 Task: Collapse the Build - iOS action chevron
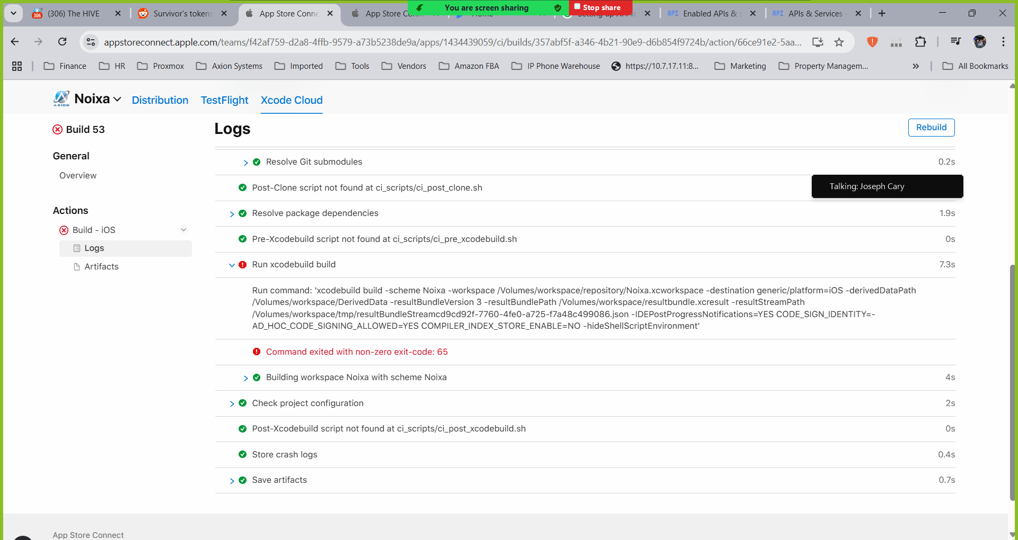tap(183, 230)
